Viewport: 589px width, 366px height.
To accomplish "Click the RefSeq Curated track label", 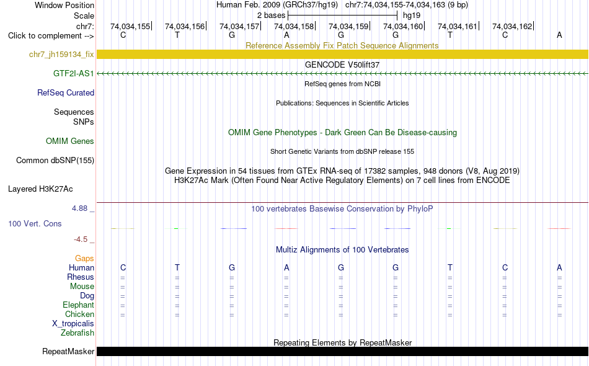I will click(x=66, y=93).
